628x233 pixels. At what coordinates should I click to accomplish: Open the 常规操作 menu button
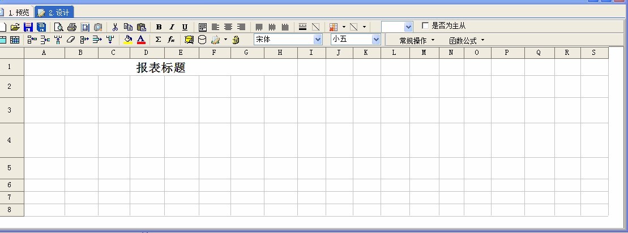417,40
